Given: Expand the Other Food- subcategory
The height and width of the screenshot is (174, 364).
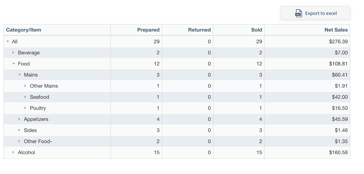Looking at the screenshot, I should pyautogui.click(x=19, y=141).
